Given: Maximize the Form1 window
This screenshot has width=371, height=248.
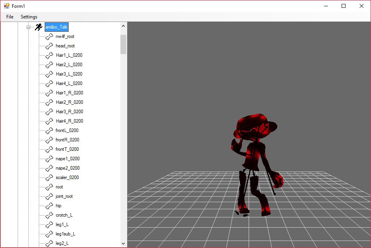Looking at the screenshot, I should tap(344, 6).
